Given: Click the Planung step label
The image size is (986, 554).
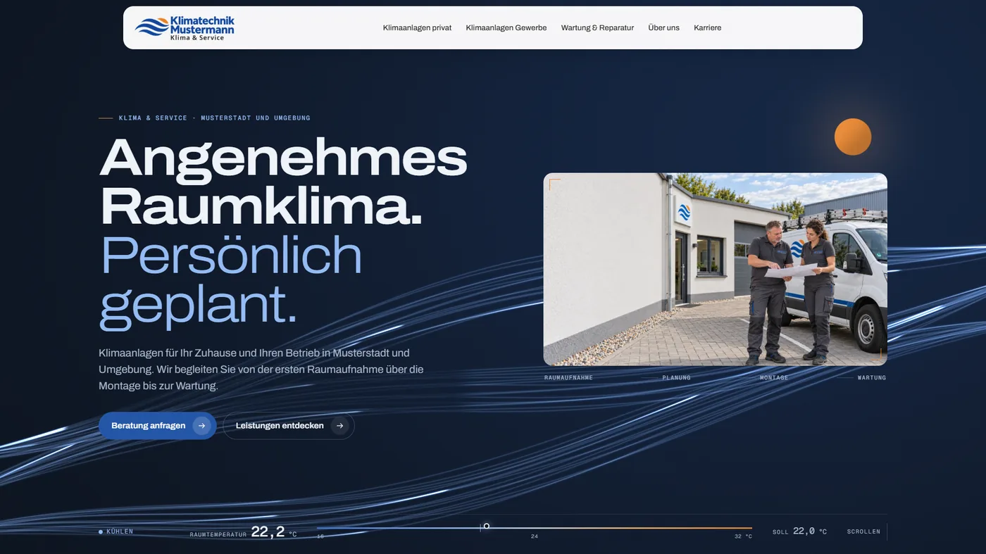Looking at the screenshot, I should [x=676, y=378].
